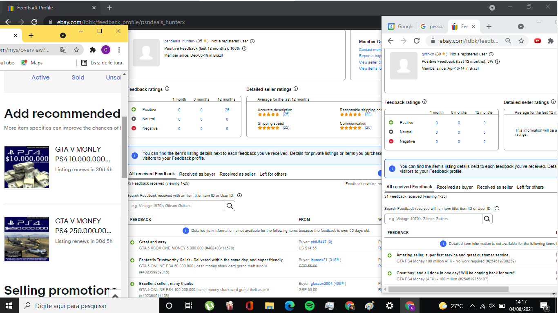Open new tab in gnth-br window
558x313 pixels.
pyautogui.click(x=489, y=26)
